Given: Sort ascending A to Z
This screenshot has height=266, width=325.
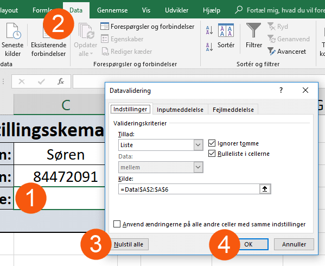Looking at the screenshot, I should [x=209, y=30].
